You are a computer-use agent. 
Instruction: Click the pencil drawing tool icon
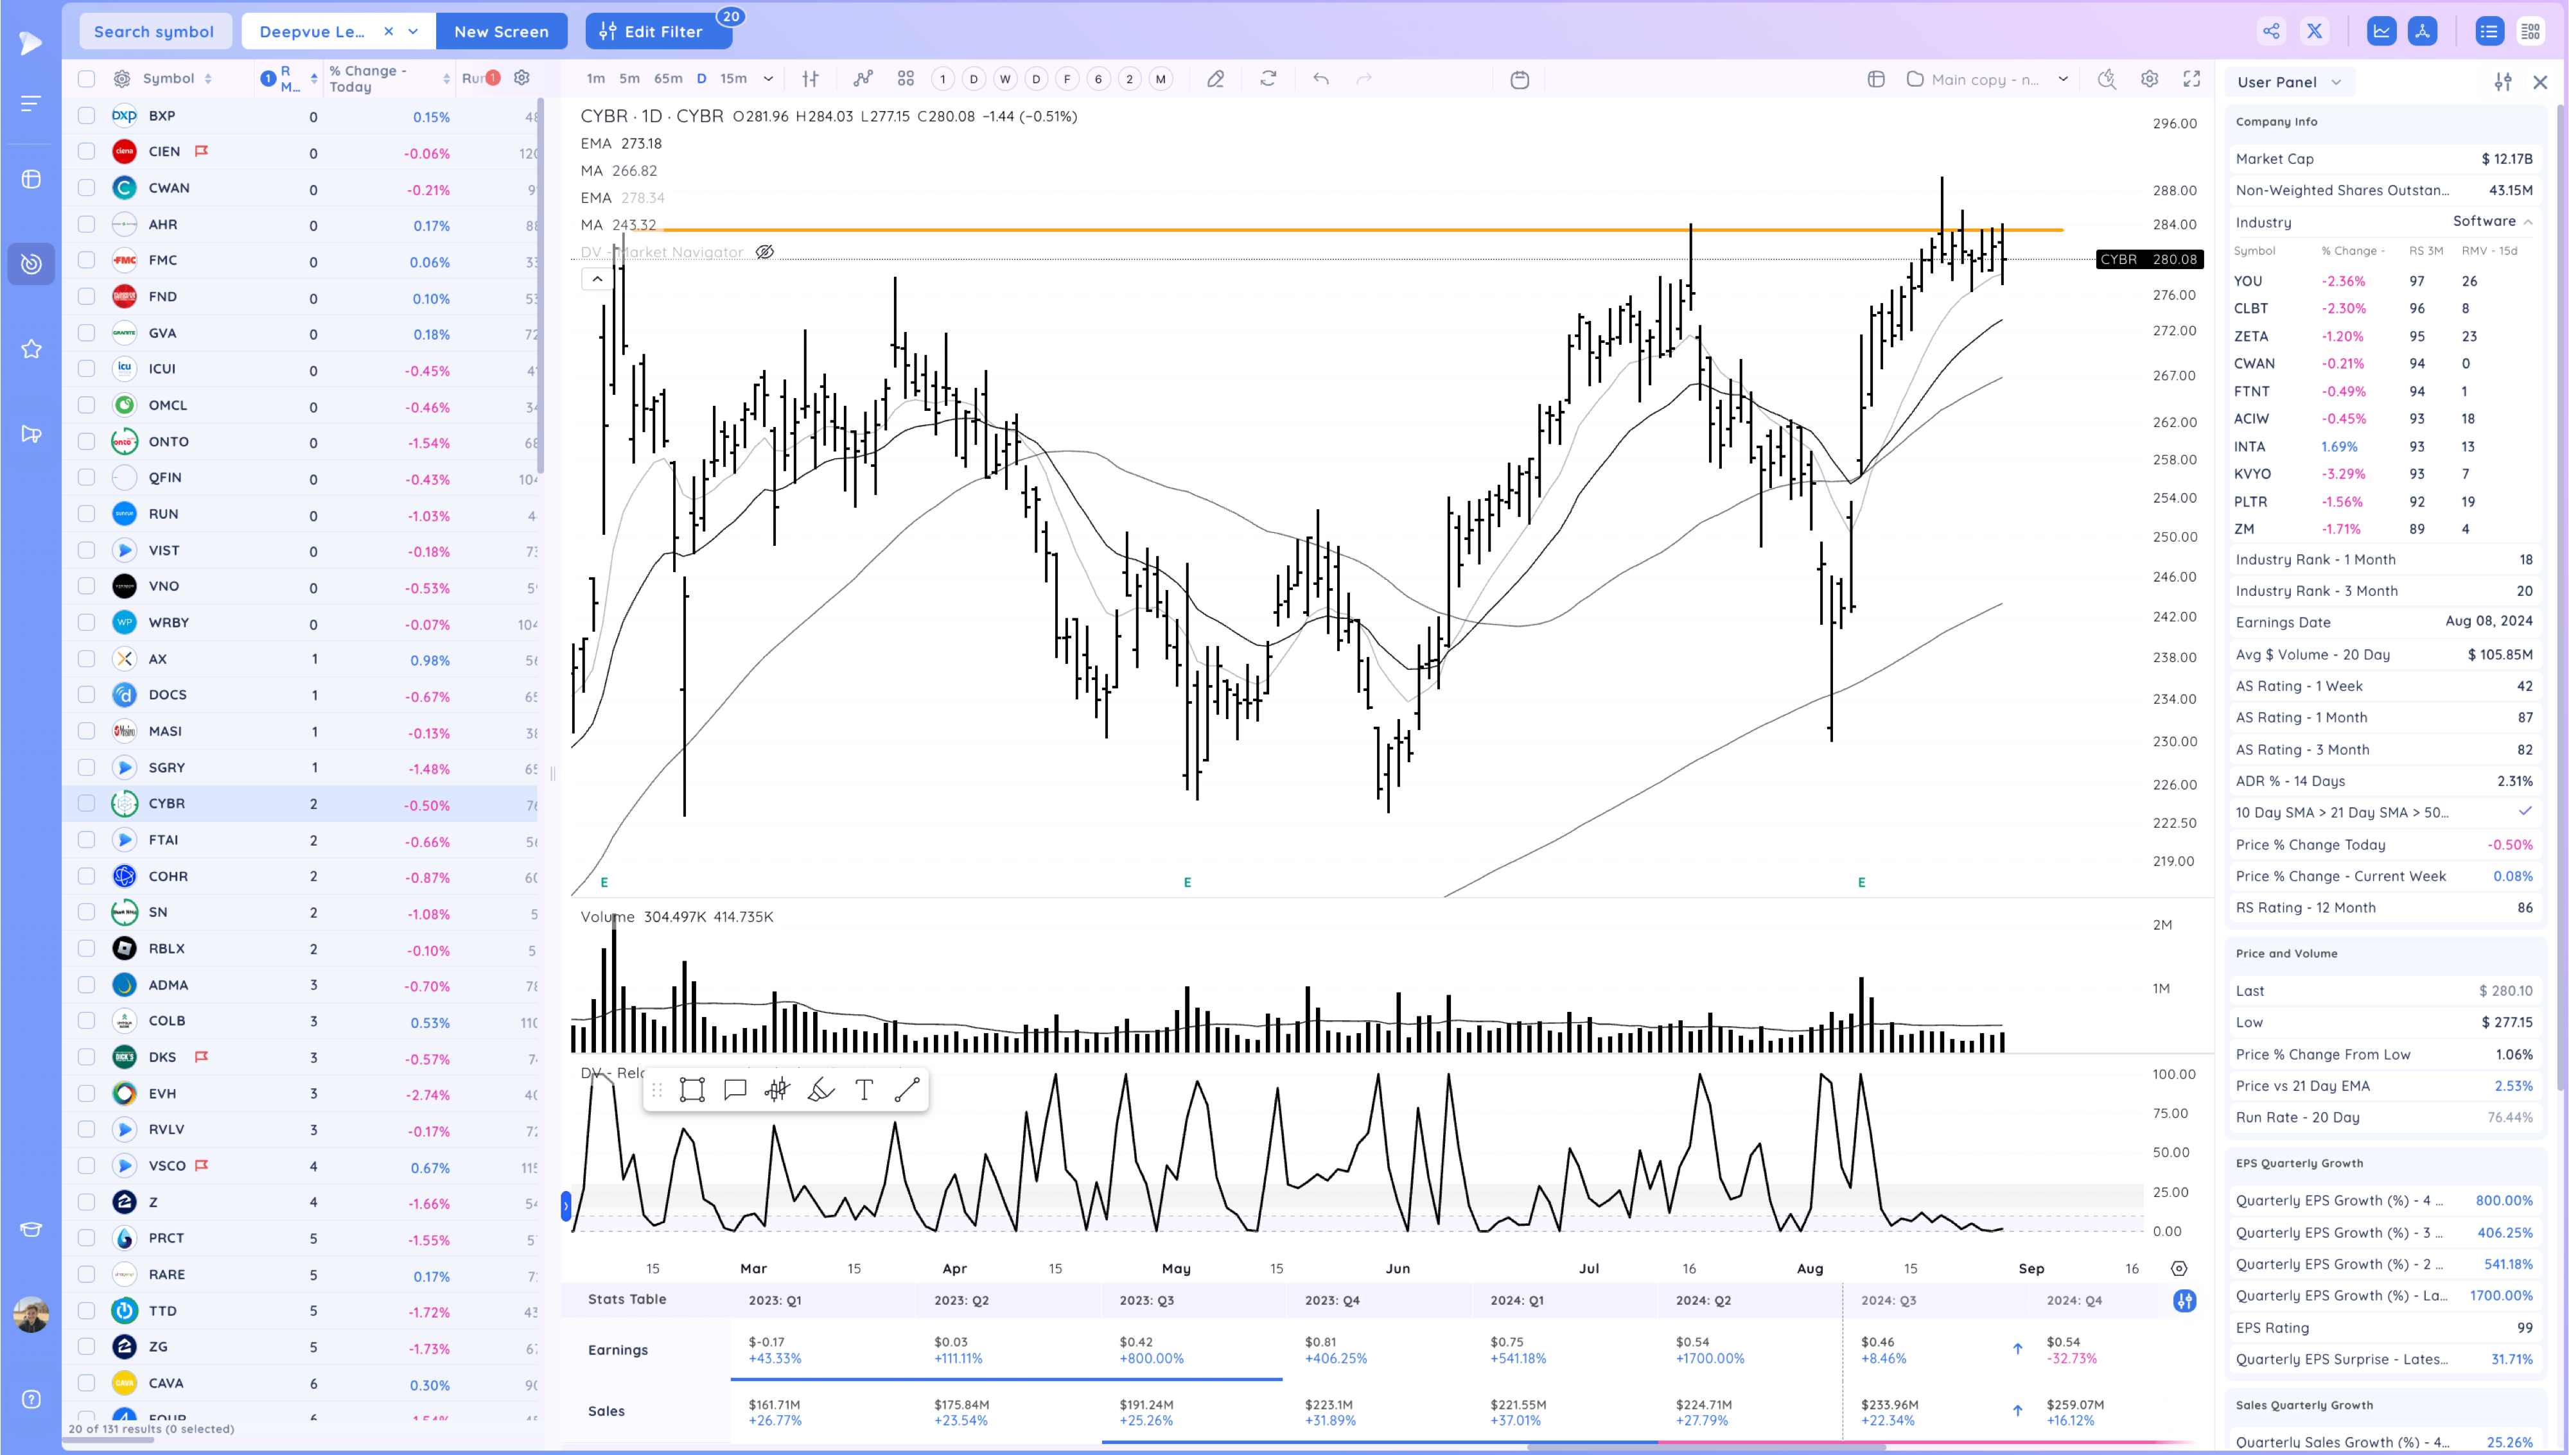click(x=1215, y=79)
